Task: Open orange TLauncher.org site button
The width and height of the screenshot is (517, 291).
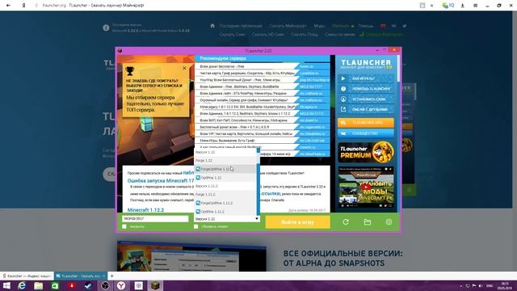Action: point(366,123)
